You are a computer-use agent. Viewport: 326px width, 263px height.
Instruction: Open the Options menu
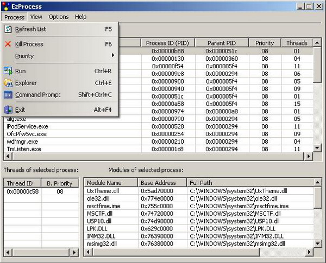coord(59,17)
